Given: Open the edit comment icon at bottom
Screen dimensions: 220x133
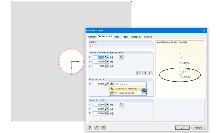Looking at the screenshot, I should 96,128.
